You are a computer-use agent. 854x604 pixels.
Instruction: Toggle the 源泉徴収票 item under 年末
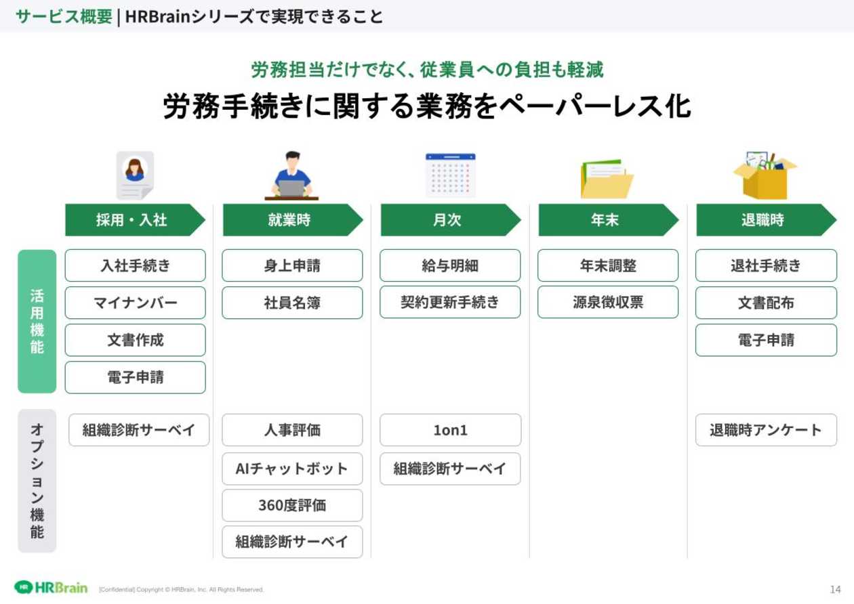point(608,302)
